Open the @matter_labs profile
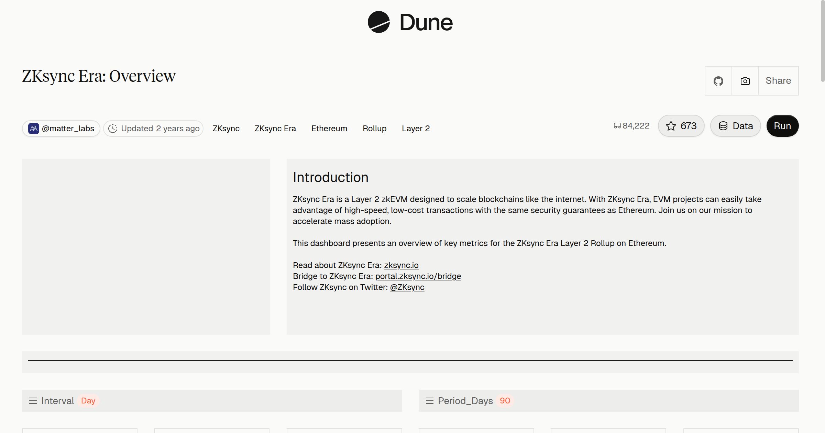825x433 pixels. pyautogui.click(x=61, y=129)
